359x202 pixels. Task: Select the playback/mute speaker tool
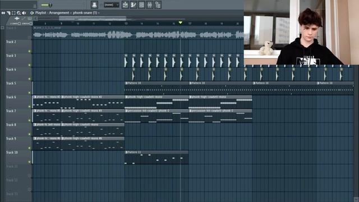pos(24,13)
